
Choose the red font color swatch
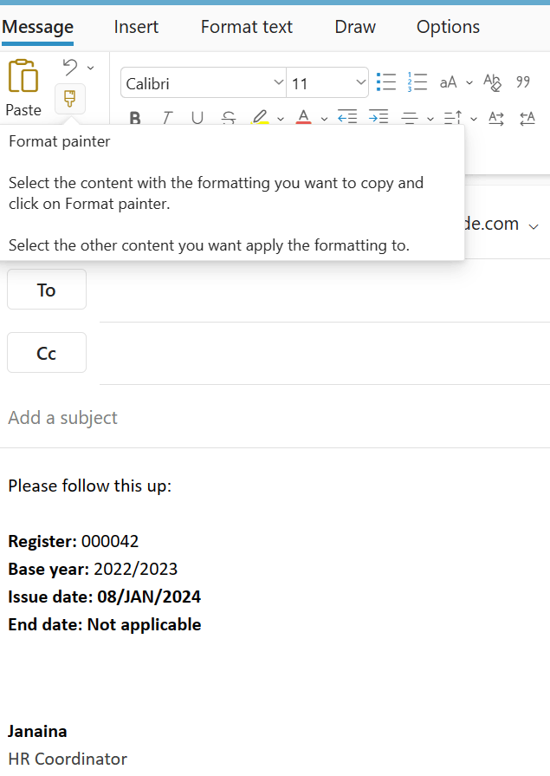304,117
